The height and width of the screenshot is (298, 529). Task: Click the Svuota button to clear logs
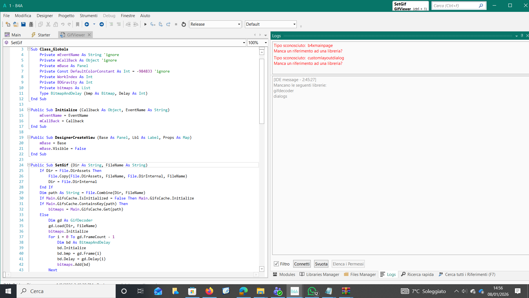tap(321, 264)
